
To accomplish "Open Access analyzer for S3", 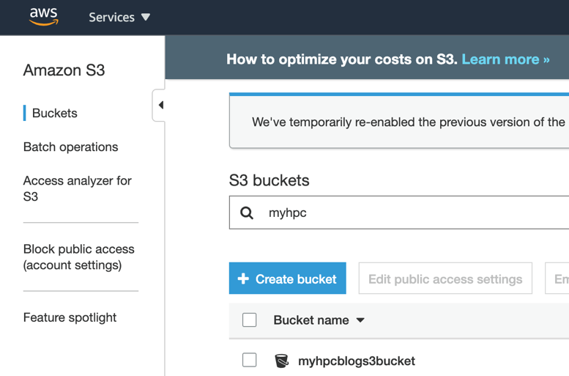I will [x=77, y=188].
